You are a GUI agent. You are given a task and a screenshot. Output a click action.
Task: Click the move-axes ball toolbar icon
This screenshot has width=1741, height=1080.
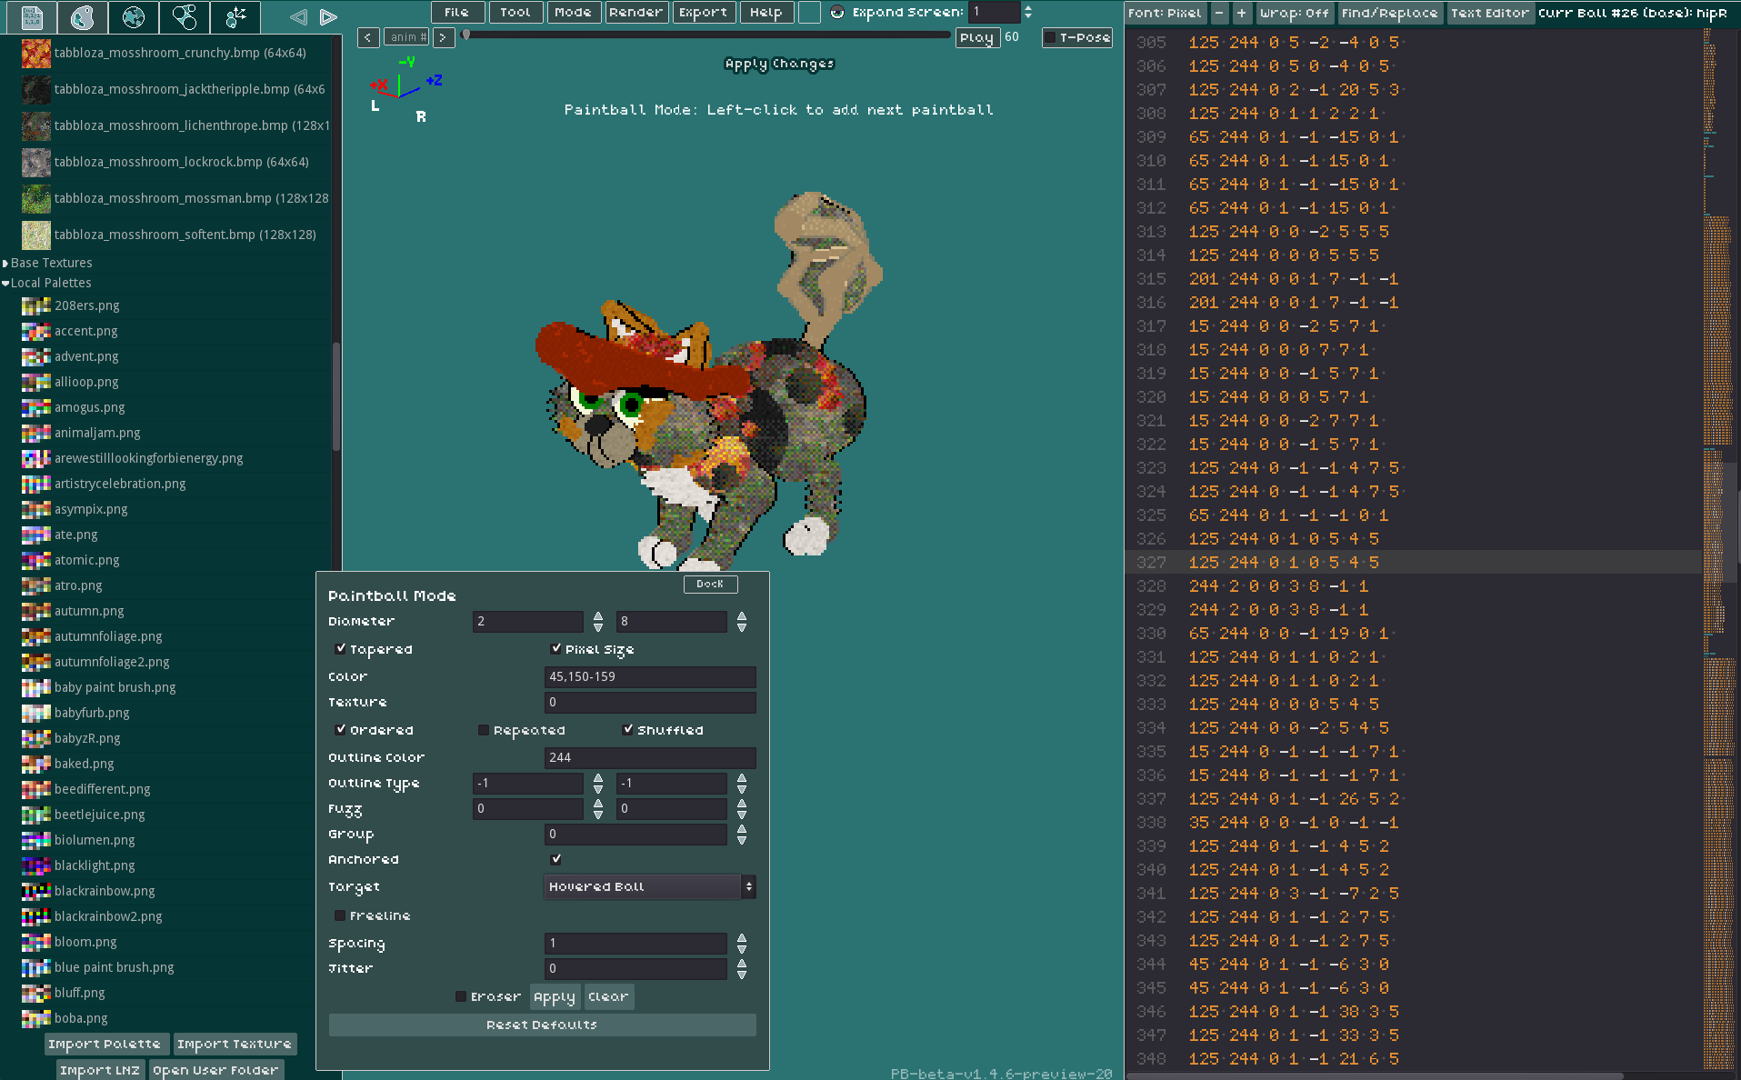pos(235,16)
